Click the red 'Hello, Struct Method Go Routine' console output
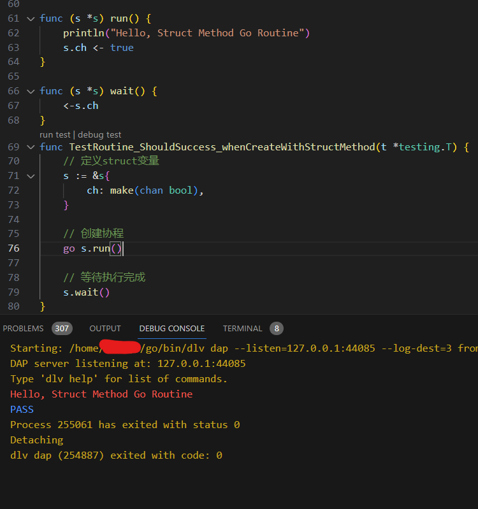The image size is (478, 509). (101, 394)
